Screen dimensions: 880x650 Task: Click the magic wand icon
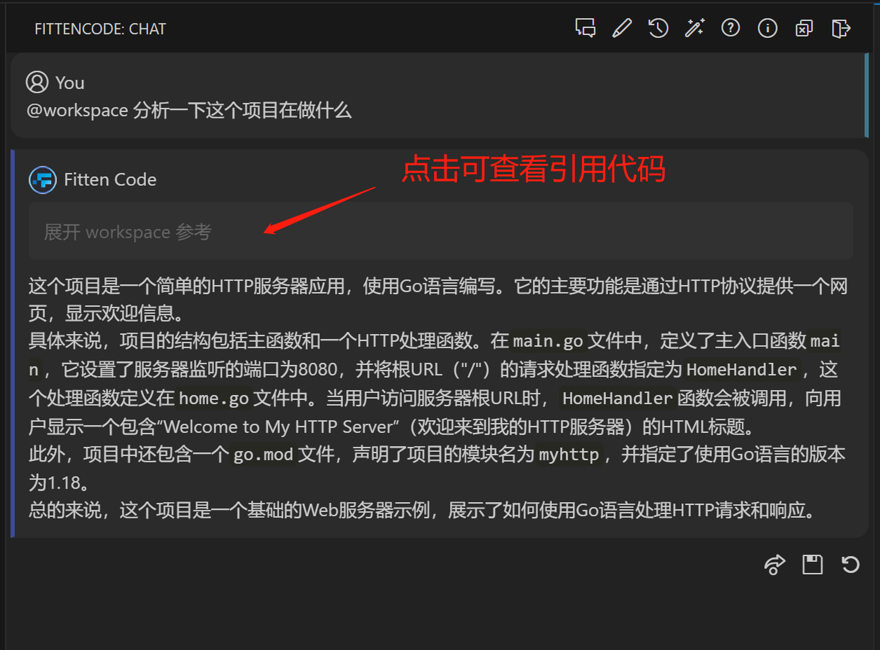695,29
